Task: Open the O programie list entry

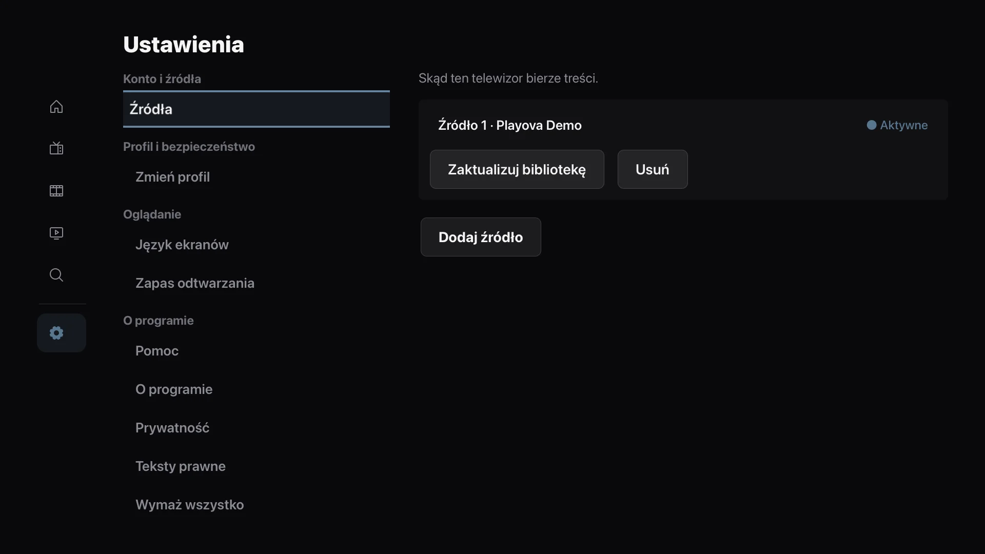Action: [x=257, y=389]
